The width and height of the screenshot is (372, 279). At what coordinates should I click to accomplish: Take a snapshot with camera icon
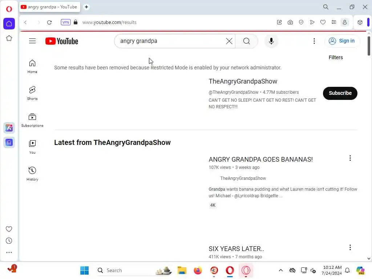290,22
